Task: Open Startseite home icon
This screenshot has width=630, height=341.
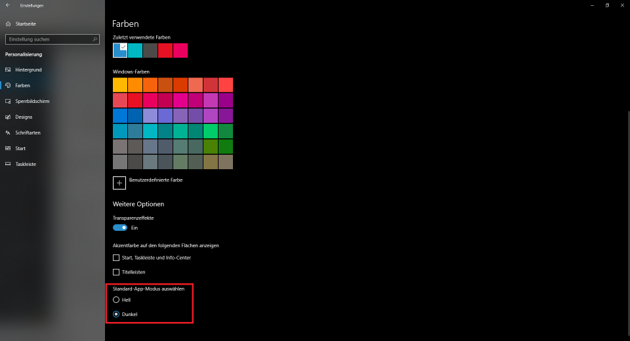Action: pos(8,24)
